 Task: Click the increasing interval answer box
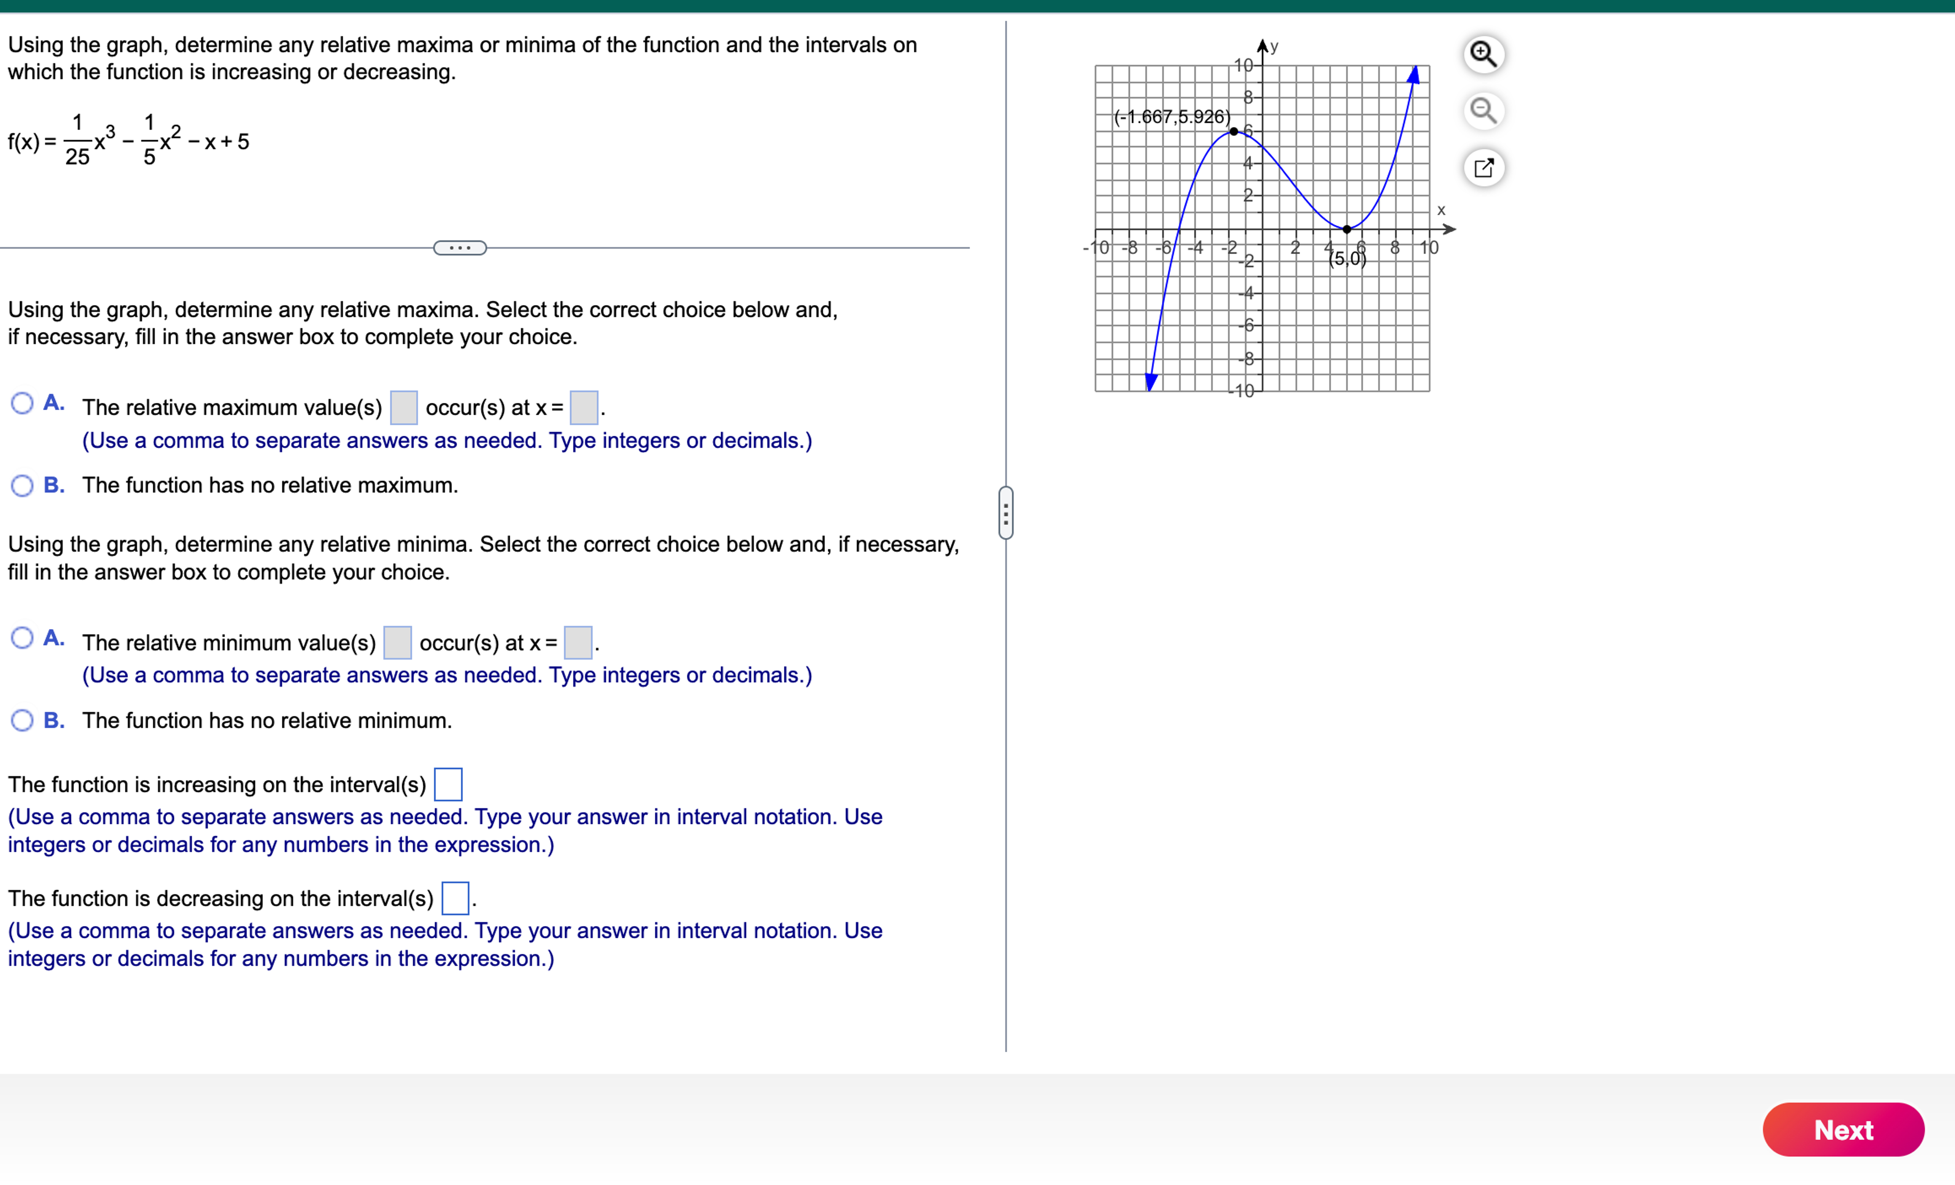tap(448, 785)
